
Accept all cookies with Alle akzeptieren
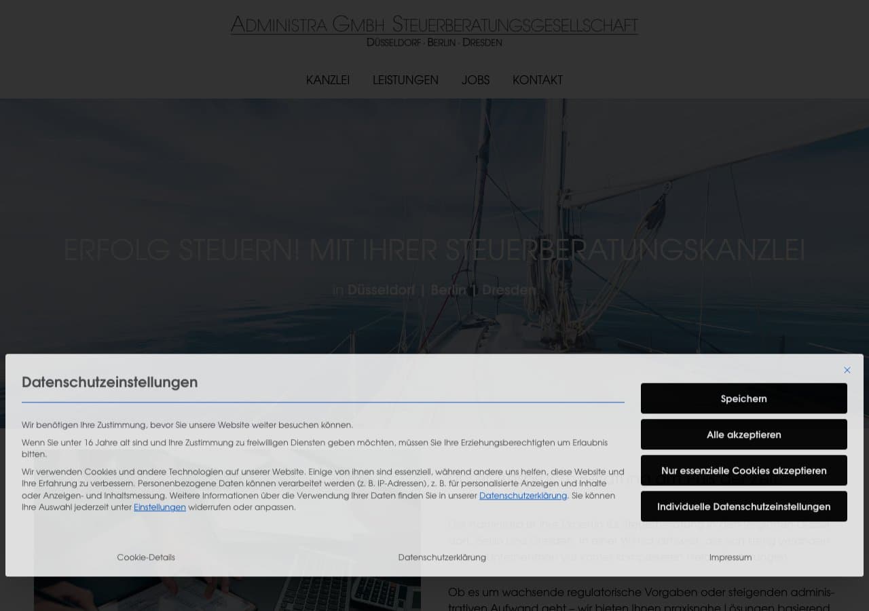(743, 434)
